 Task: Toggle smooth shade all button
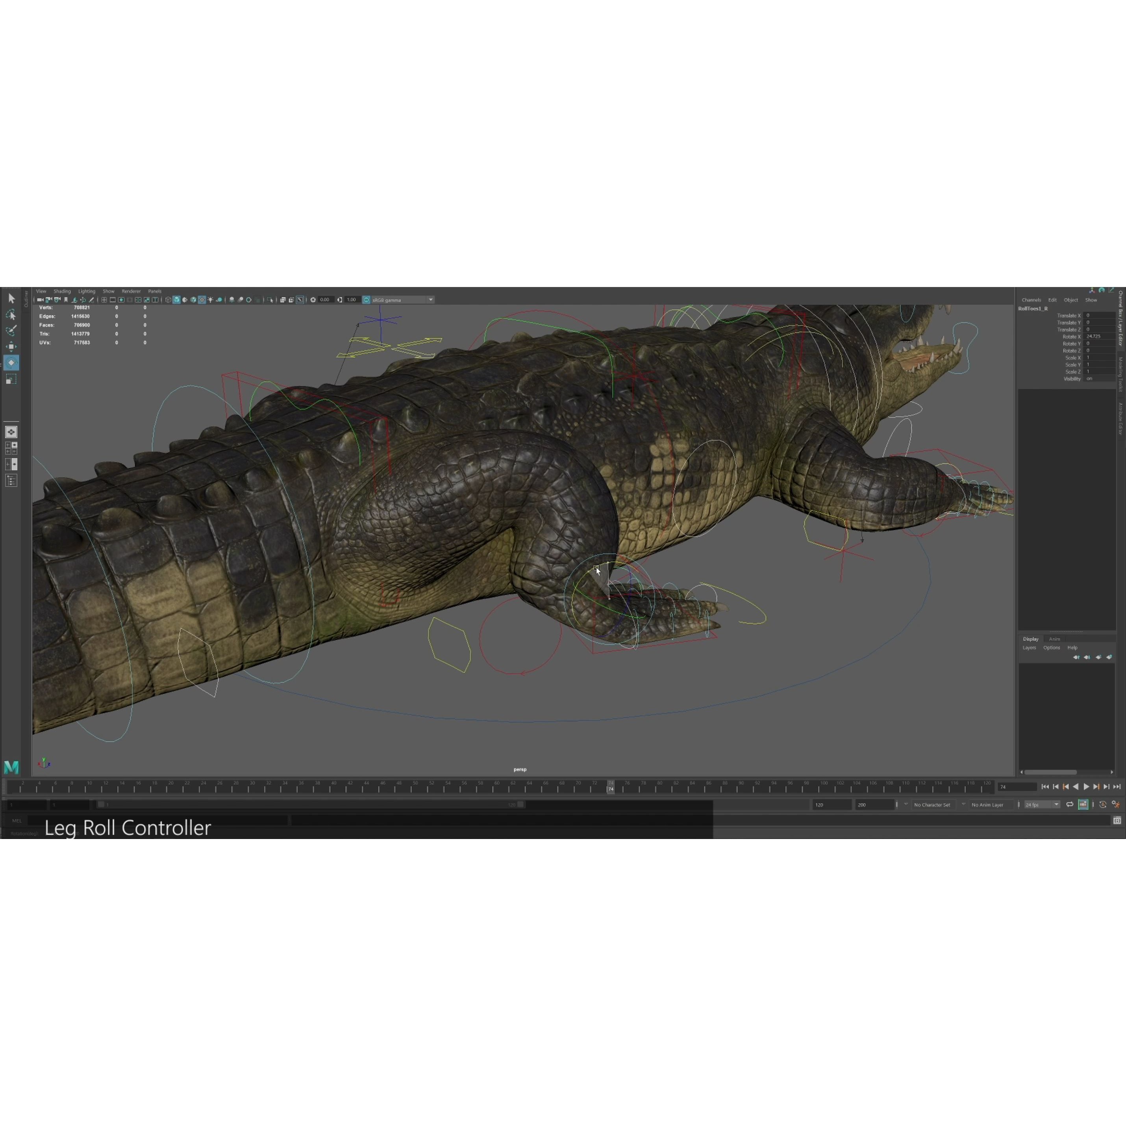pos(177,300)
